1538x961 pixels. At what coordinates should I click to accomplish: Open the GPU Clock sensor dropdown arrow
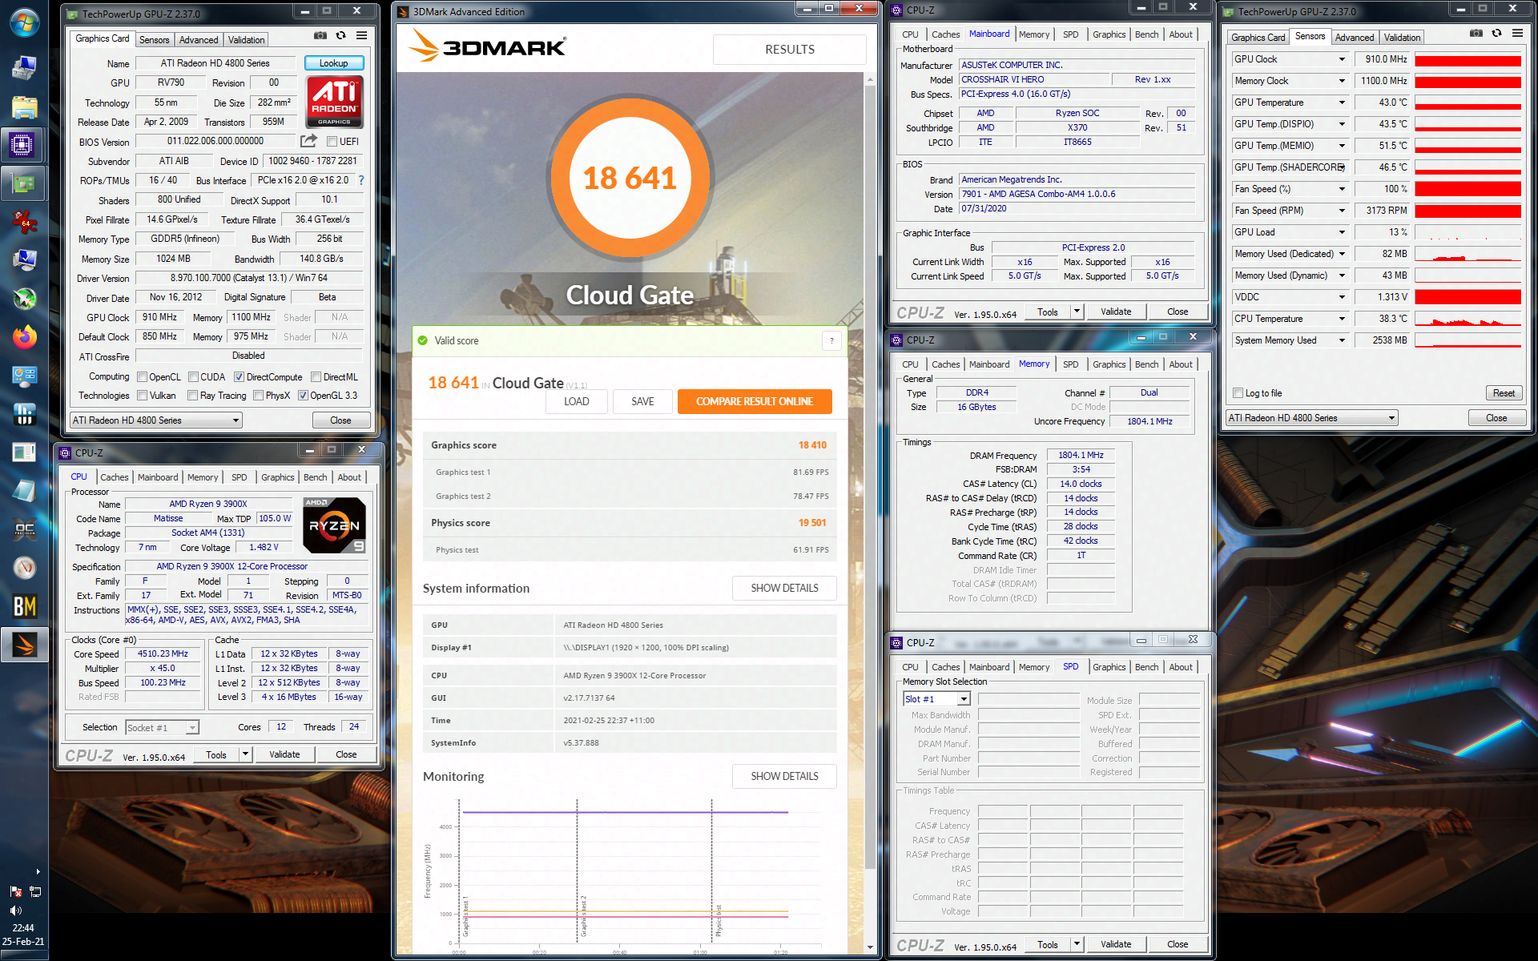pos(1342,59)
